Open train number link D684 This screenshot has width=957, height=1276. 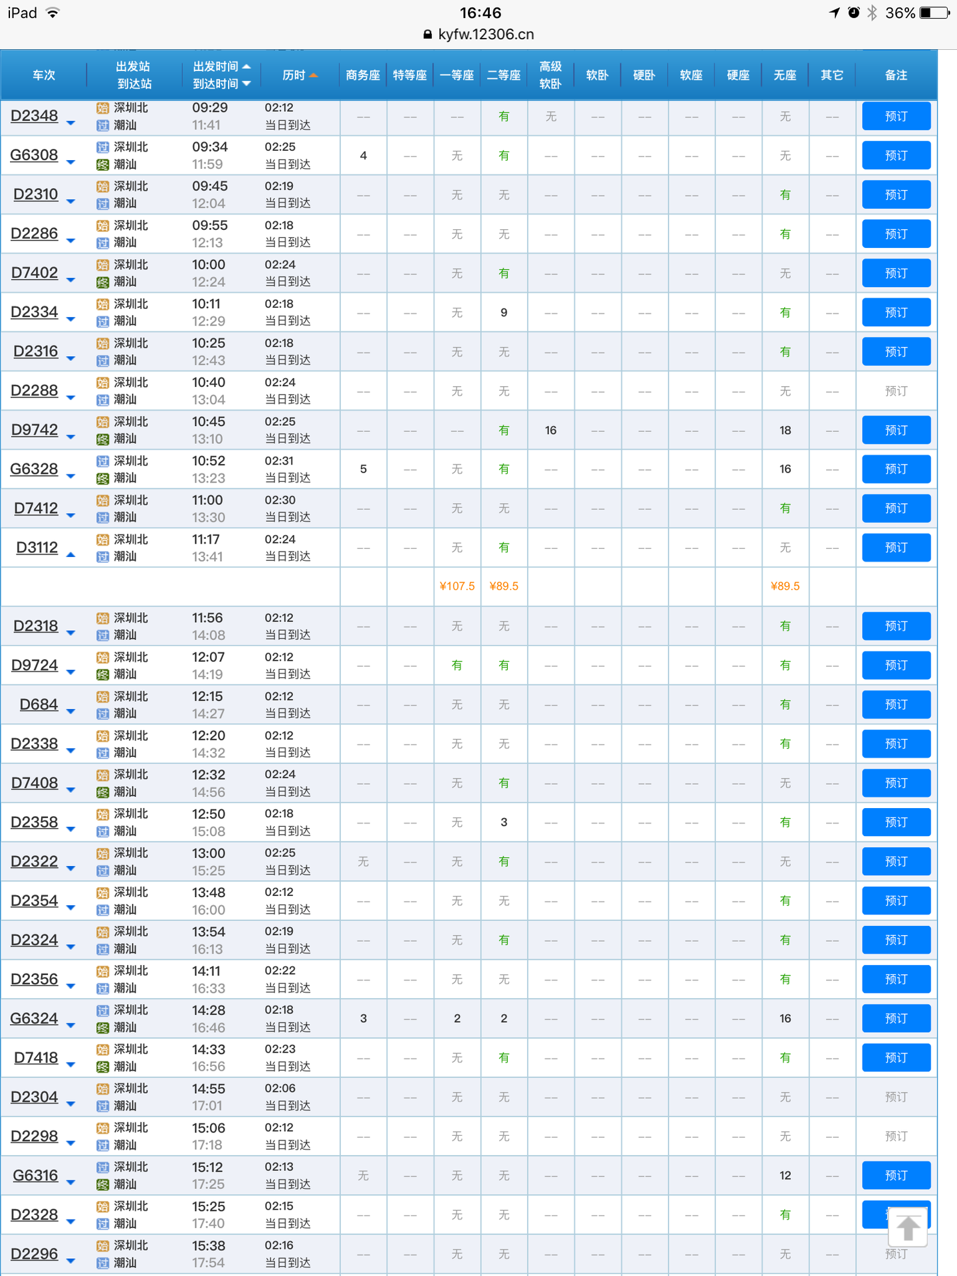coord(39,704)
